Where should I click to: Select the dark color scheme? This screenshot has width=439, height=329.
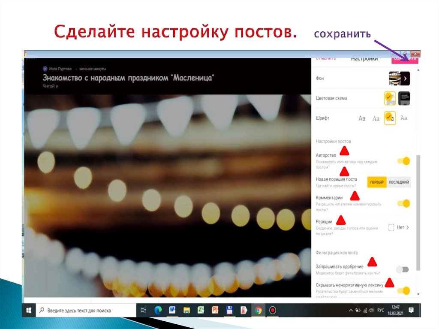[x=404, y=98]
